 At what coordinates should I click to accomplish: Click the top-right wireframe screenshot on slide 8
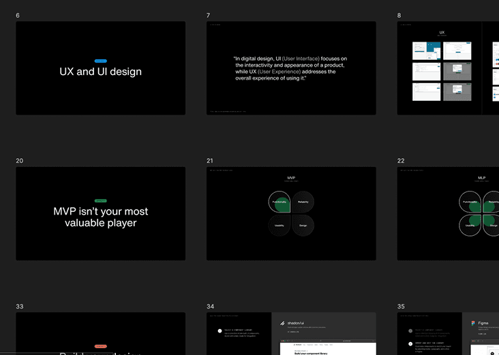point(457,51)
